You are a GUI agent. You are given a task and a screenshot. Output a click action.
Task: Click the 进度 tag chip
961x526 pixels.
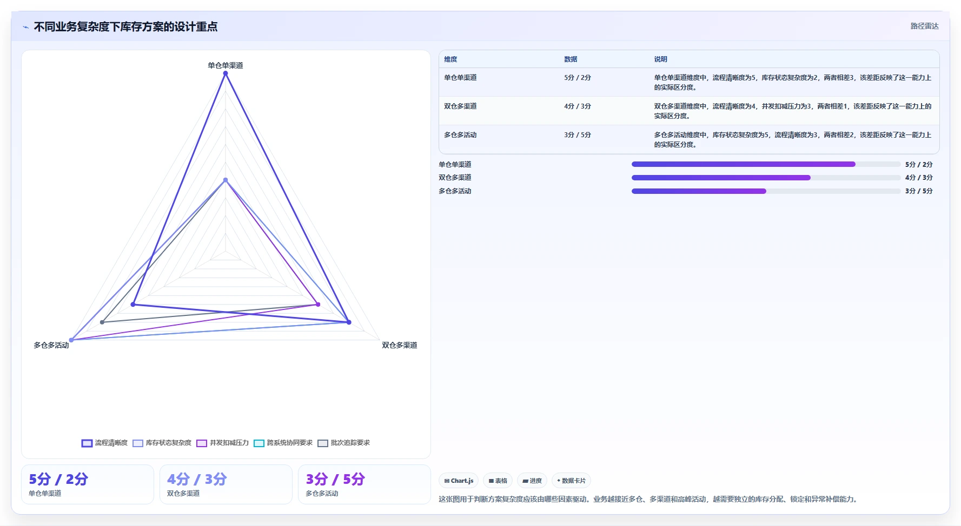pos(532,481)
